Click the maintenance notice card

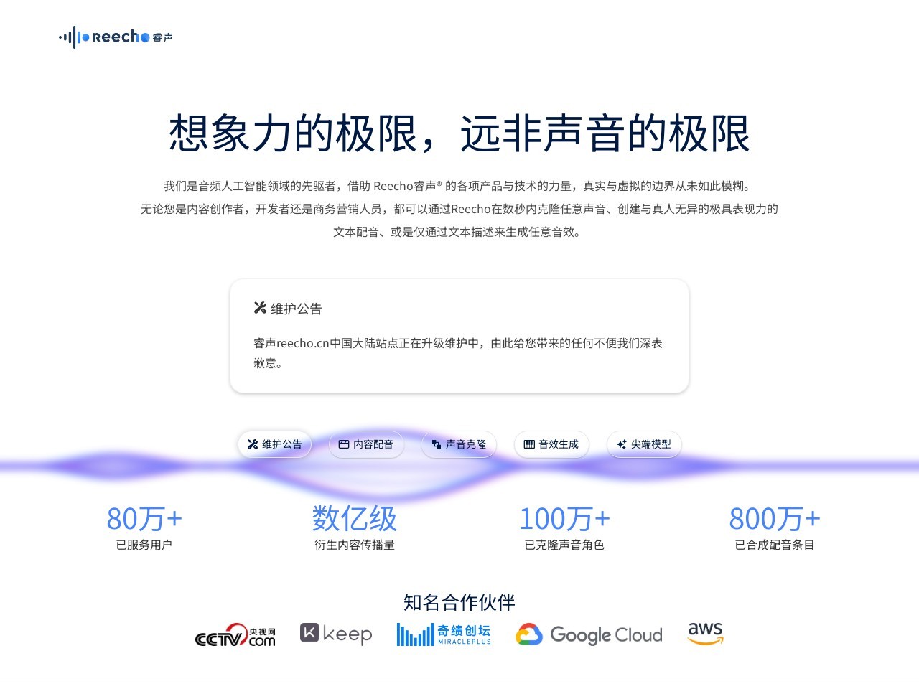tap(459, 336)
